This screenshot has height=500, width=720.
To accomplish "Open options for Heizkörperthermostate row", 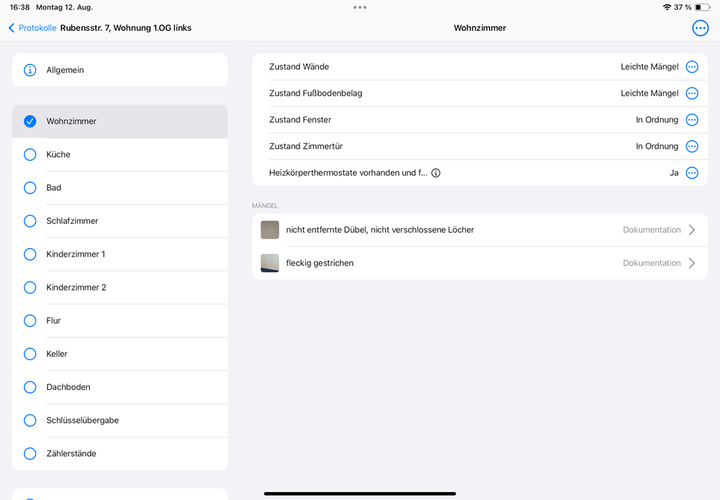I will click(x=692, y=173).
